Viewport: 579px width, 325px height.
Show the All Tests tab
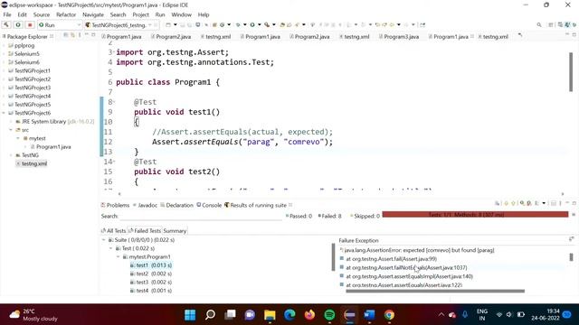click(x=114, y=231)
